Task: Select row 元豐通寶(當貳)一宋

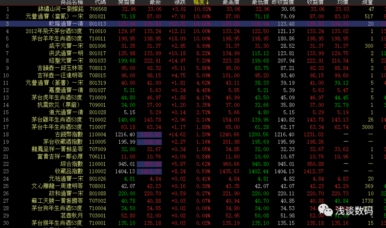Action: tap(193, 16)
